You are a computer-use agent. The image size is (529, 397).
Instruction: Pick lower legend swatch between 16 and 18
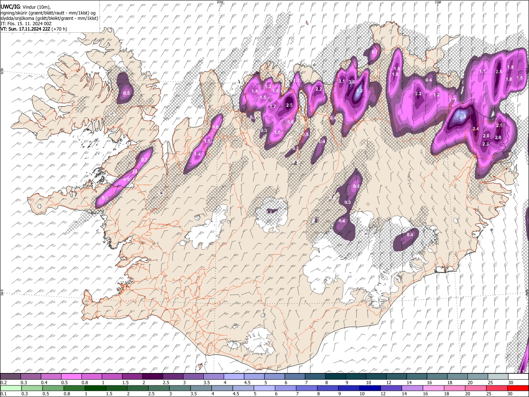(x=434, y=388)
